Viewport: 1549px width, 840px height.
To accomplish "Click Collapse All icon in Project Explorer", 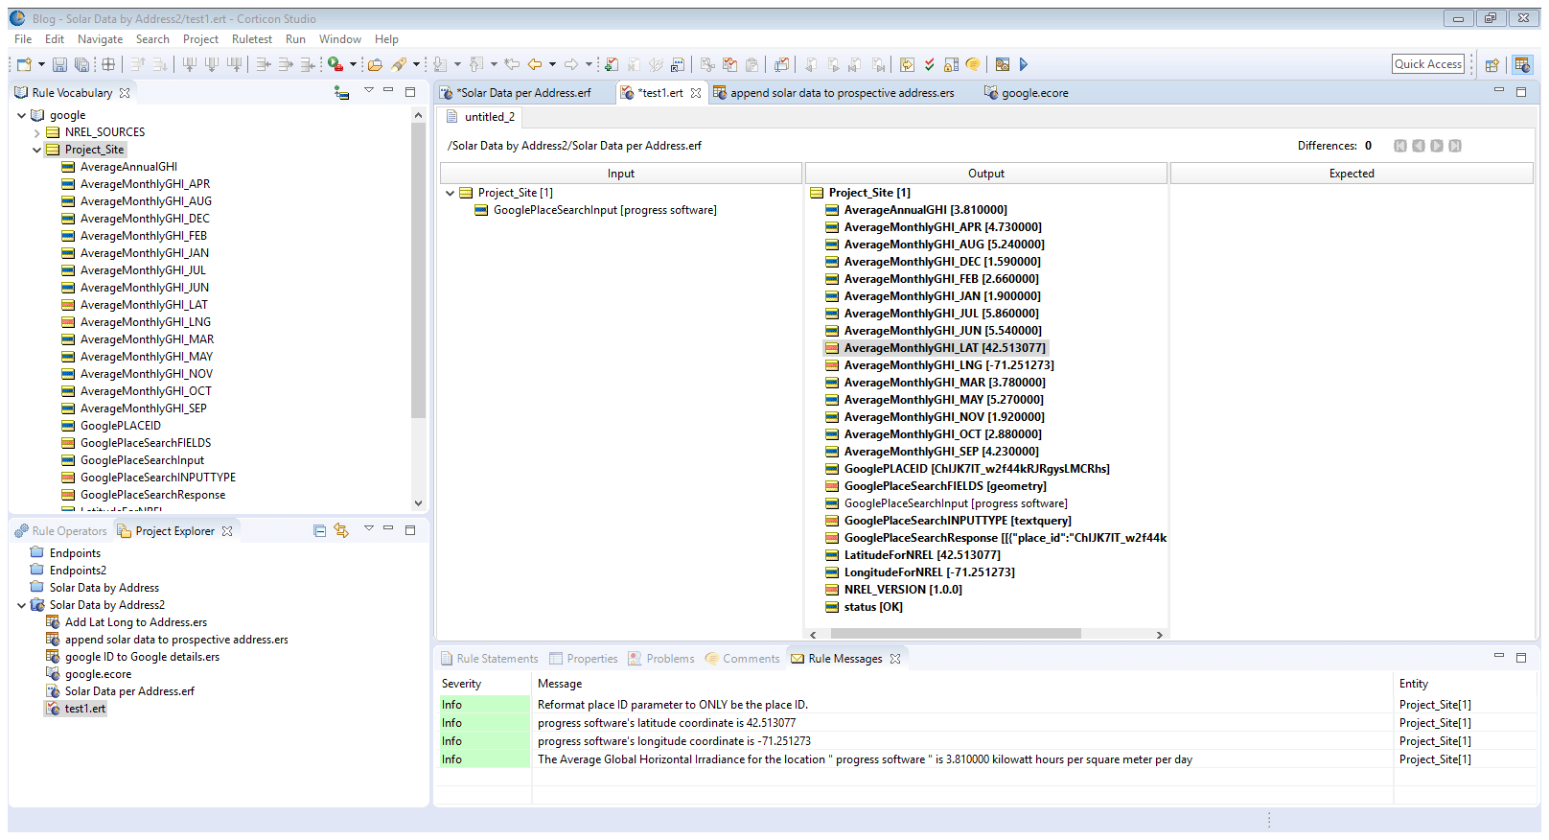I will click(320, 531).
